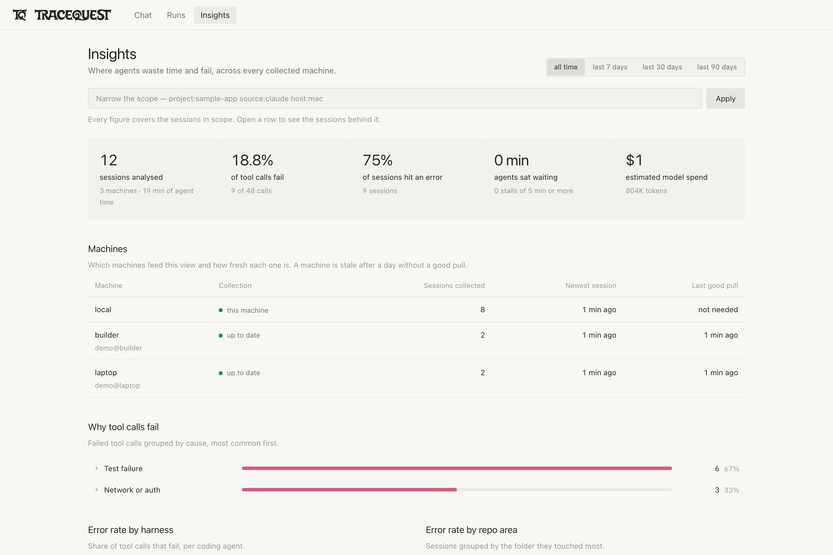Click Error rate by repo area heading
Image resolution: width=833 pixels, height=555 pixels.
click(471, 530)
